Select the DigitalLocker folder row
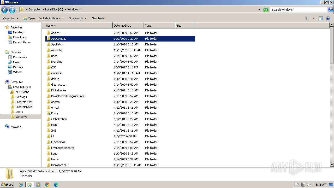 (120, 90)
